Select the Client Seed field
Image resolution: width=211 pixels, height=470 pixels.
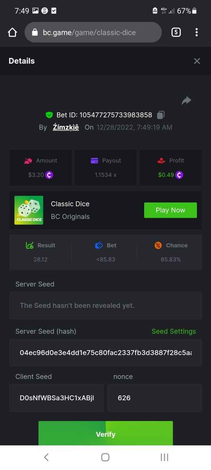pos(57,398)
